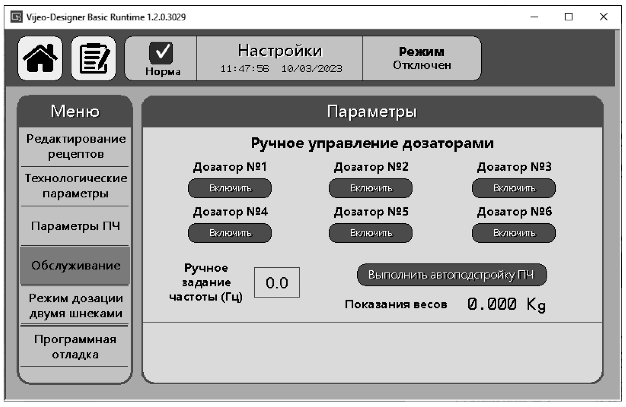Open the notepad journal icon

click(x=94, y=58)
